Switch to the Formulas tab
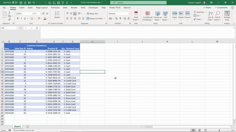The image size is (236, 132). pos(55,8)
